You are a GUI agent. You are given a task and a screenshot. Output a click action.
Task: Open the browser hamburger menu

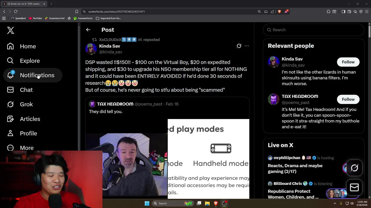tap(367, 12)
